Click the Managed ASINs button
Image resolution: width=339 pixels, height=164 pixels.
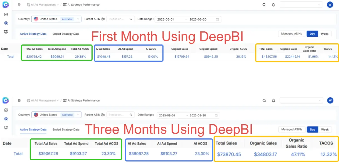291,34
